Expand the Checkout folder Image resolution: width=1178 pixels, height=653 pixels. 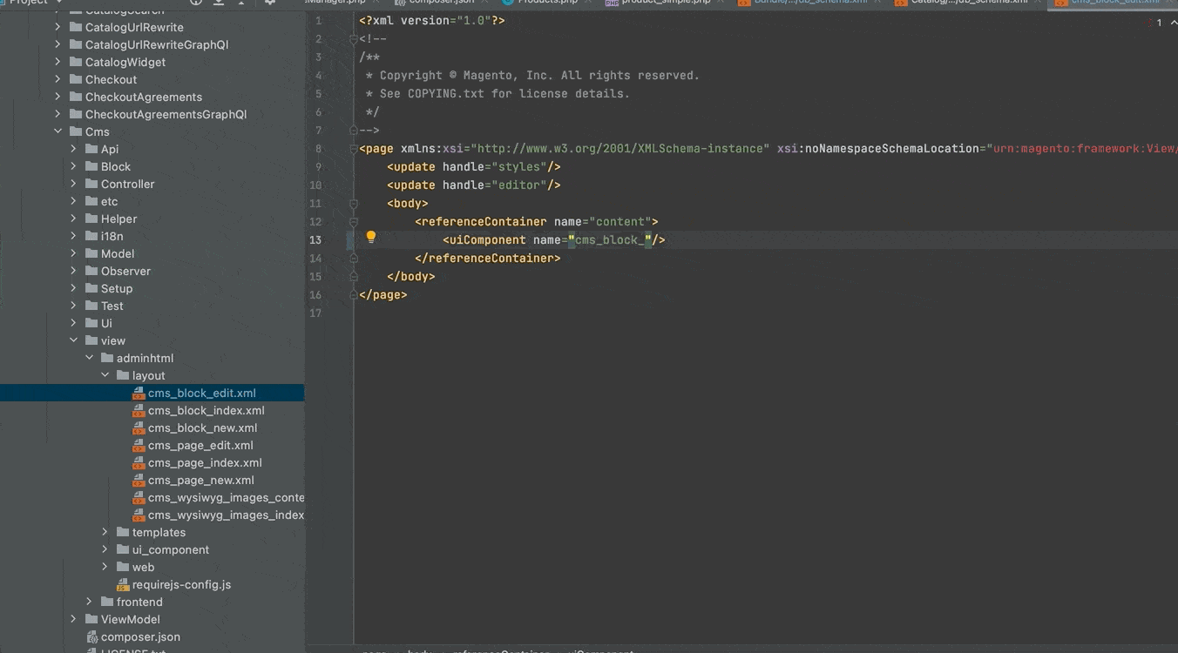(x=58, y=80)
